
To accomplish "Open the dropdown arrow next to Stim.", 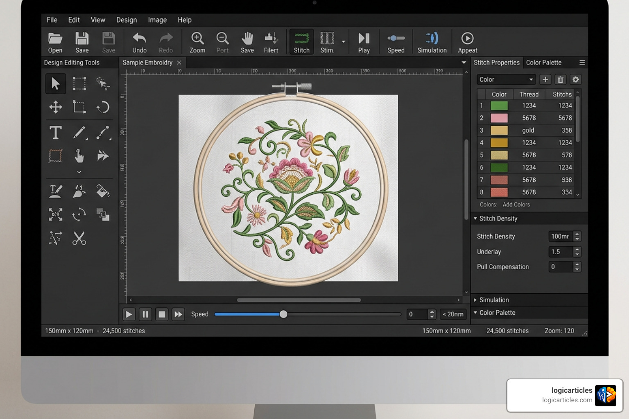I will (x=343, y=42).
